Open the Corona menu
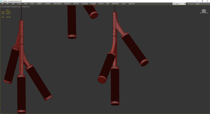Viewport: 210px width, 114px height. coord(123,4)
